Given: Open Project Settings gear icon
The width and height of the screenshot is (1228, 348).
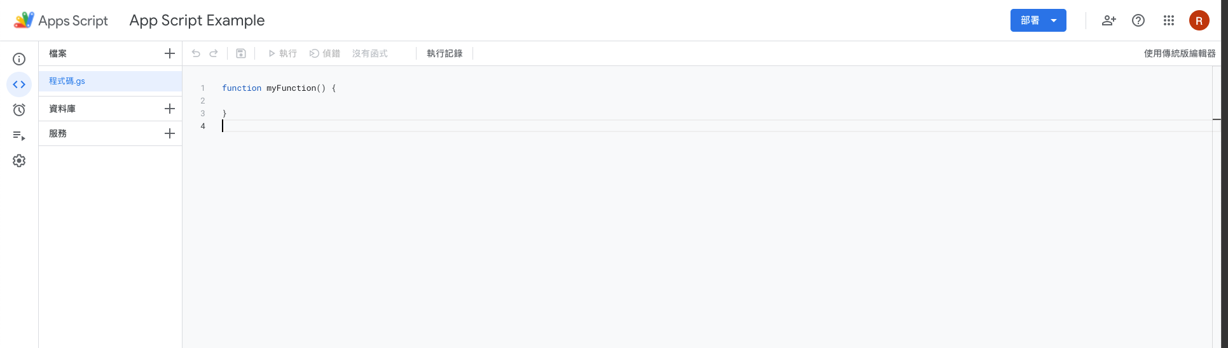Looking at the screenshot, I should [19, 161].
